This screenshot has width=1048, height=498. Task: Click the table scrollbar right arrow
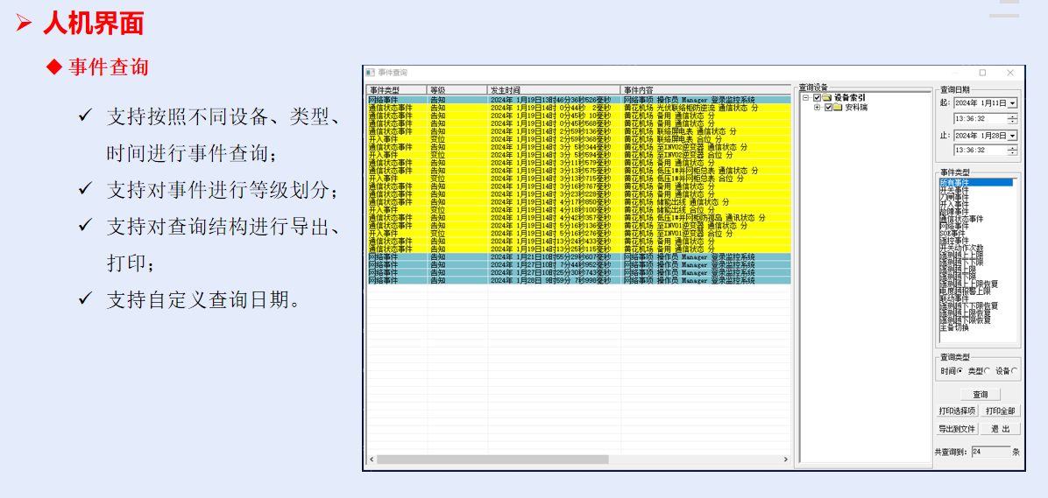pyautogui.click(x=786, y=459)
